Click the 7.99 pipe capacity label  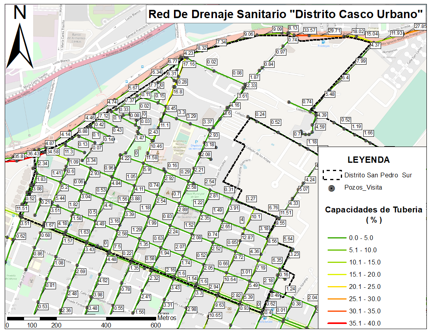361,61
